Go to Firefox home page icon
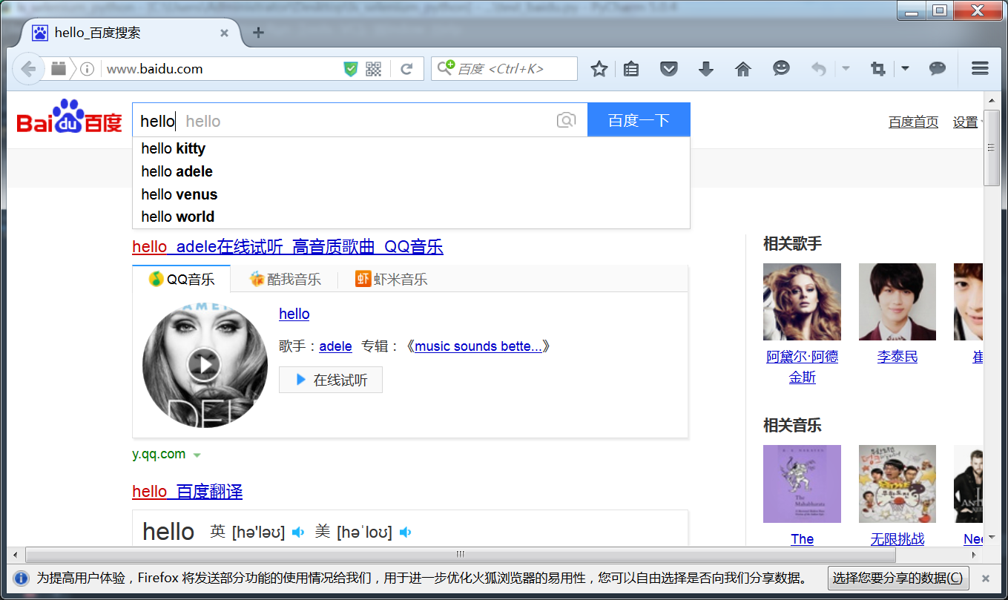This screenshot has height=600, width=1008. pyautogui.click(x=743, y=69)
